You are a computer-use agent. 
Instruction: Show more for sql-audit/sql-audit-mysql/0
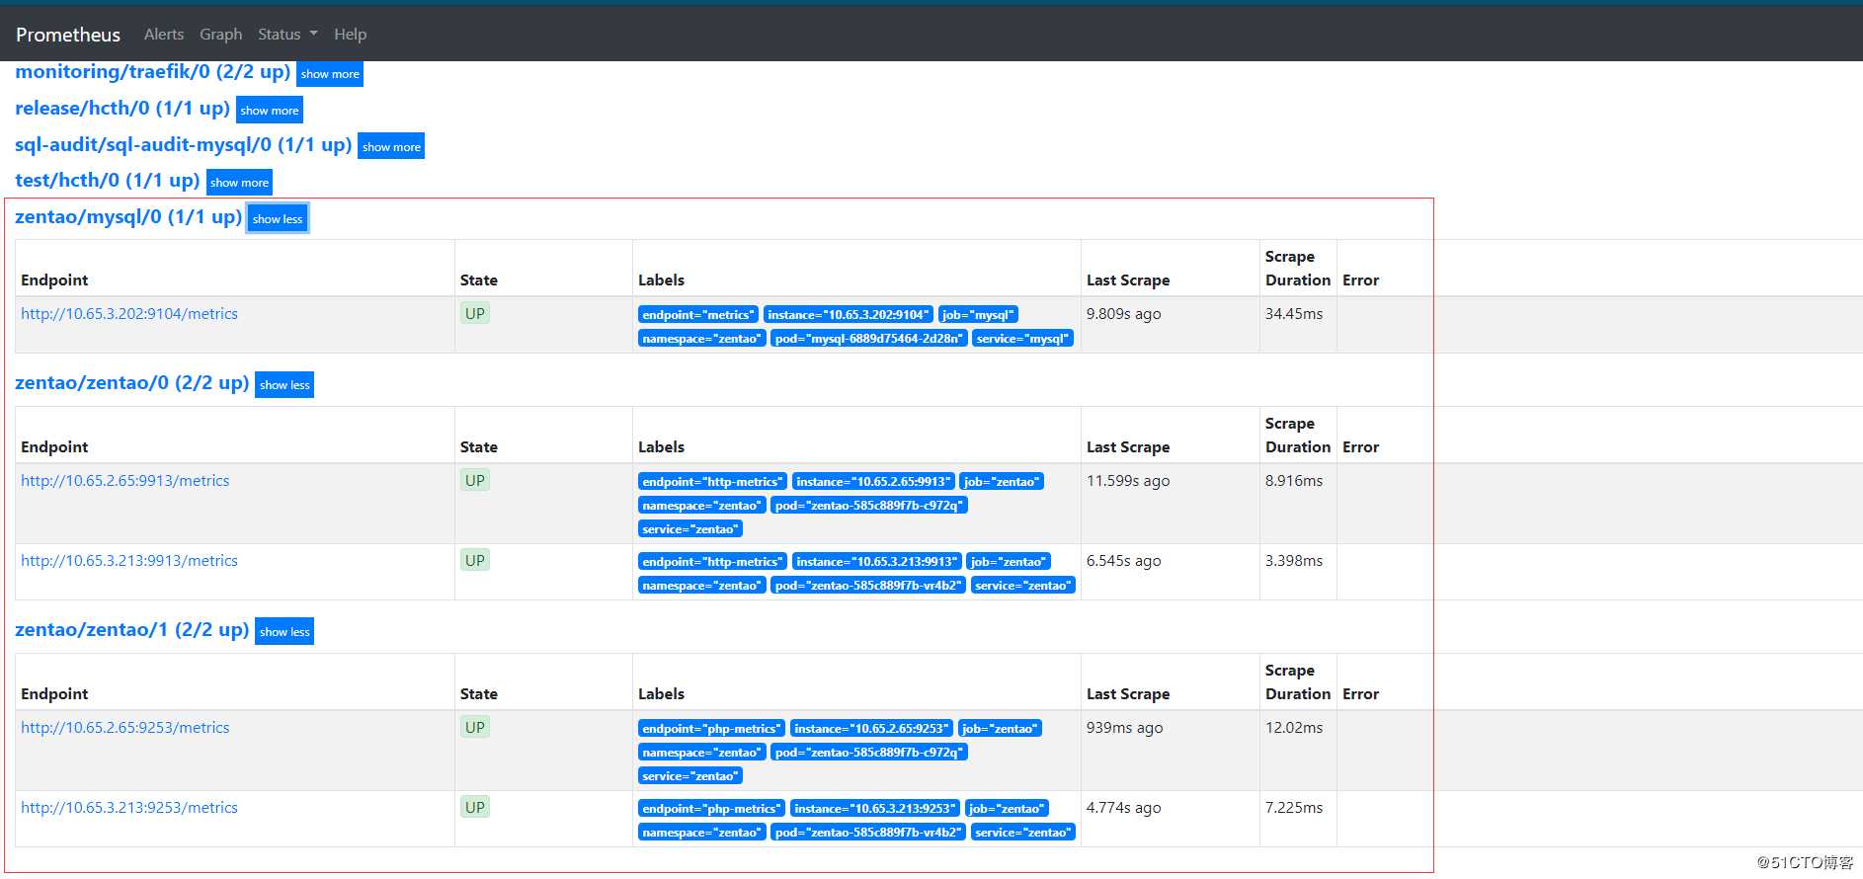(x=391, y=146)
